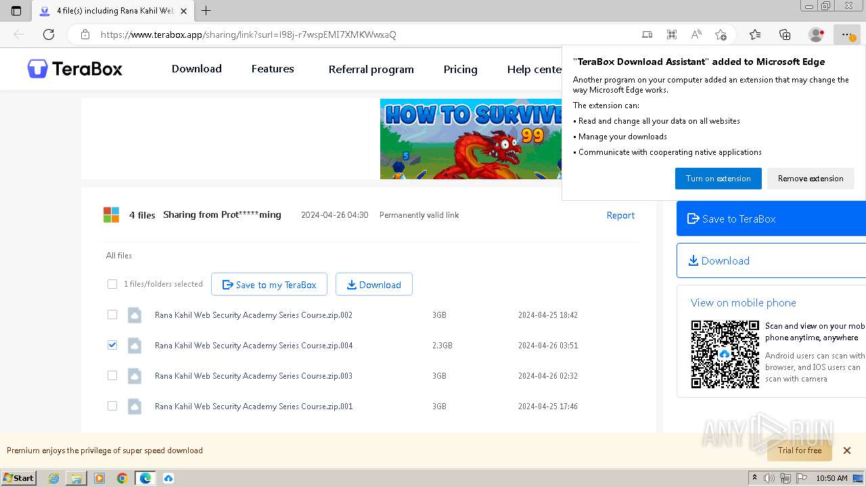The height and width of the screenshot is (487, 866).
Task: Open the Help center nav item
Action: pyautogui.click(x=534, y=69)
